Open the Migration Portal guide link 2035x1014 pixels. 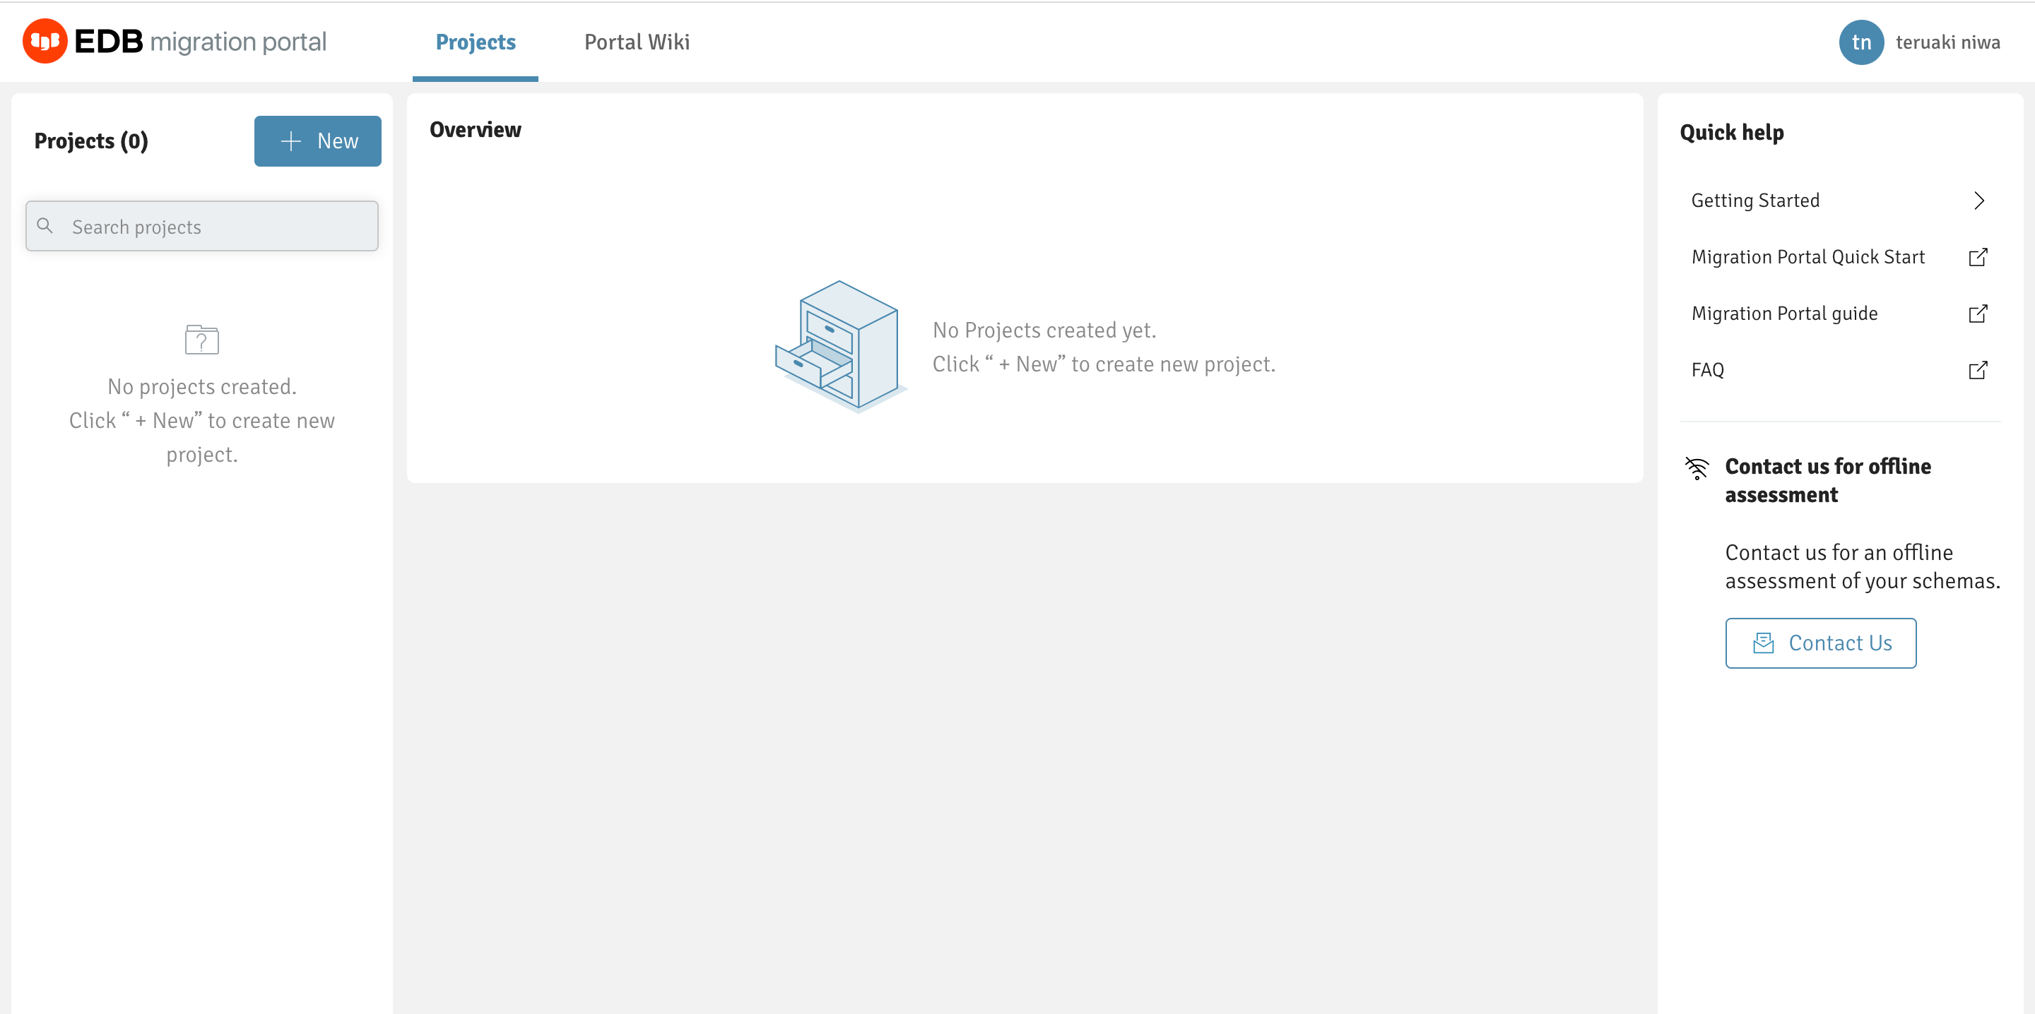[x=1783, y=314]
